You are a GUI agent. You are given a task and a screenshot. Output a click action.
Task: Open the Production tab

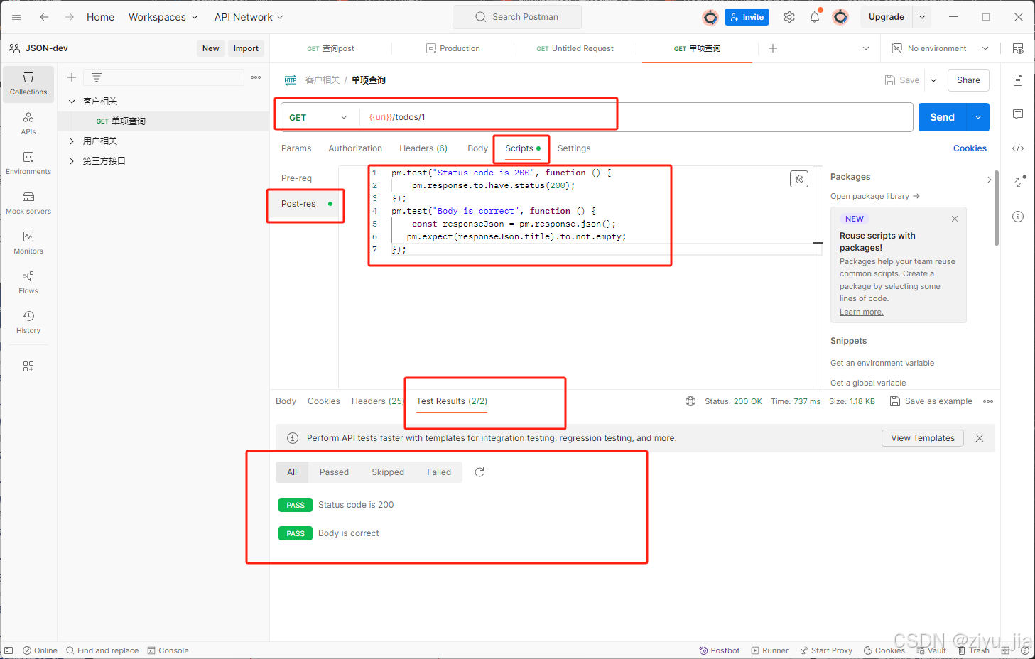[453, 48]
